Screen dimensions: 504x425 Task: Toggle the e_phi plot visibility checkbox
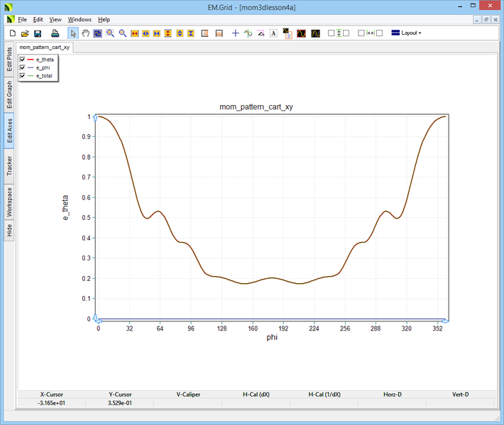pyautogui.click(x=23, y=67)
